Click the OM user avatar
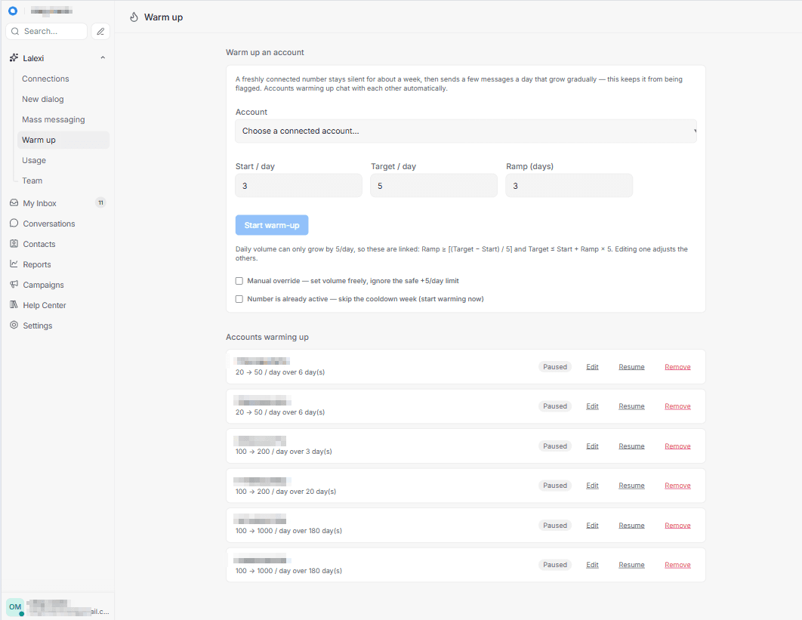This screenshot has height=620, width=802. pos(15,607)
